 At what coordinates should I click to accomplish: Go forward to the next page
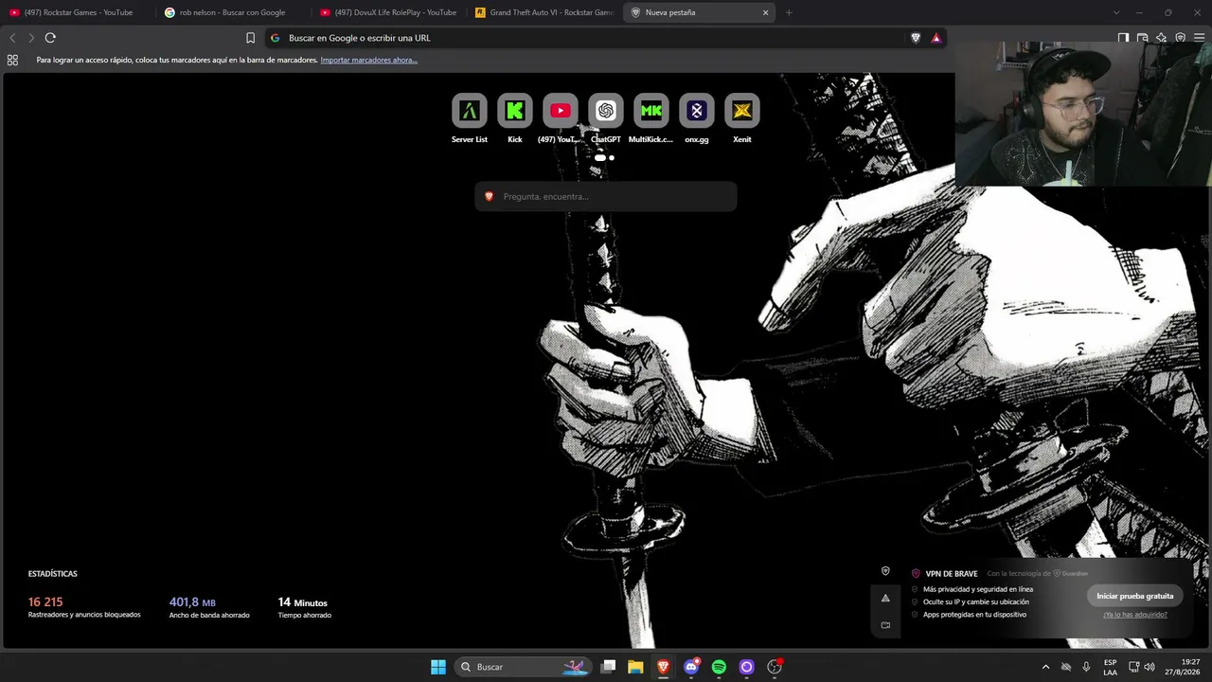pyautogui.click(x=31, y=38)
